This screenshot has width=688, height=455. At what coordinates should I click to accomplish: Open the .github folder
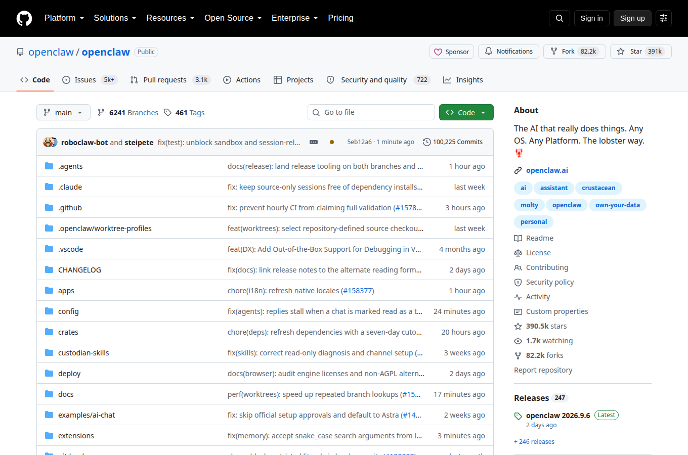(70, 207)
